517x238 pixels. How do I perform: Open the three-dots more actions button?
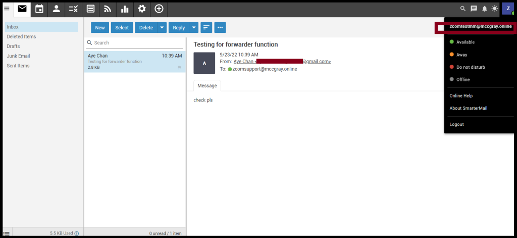point(220,28)
